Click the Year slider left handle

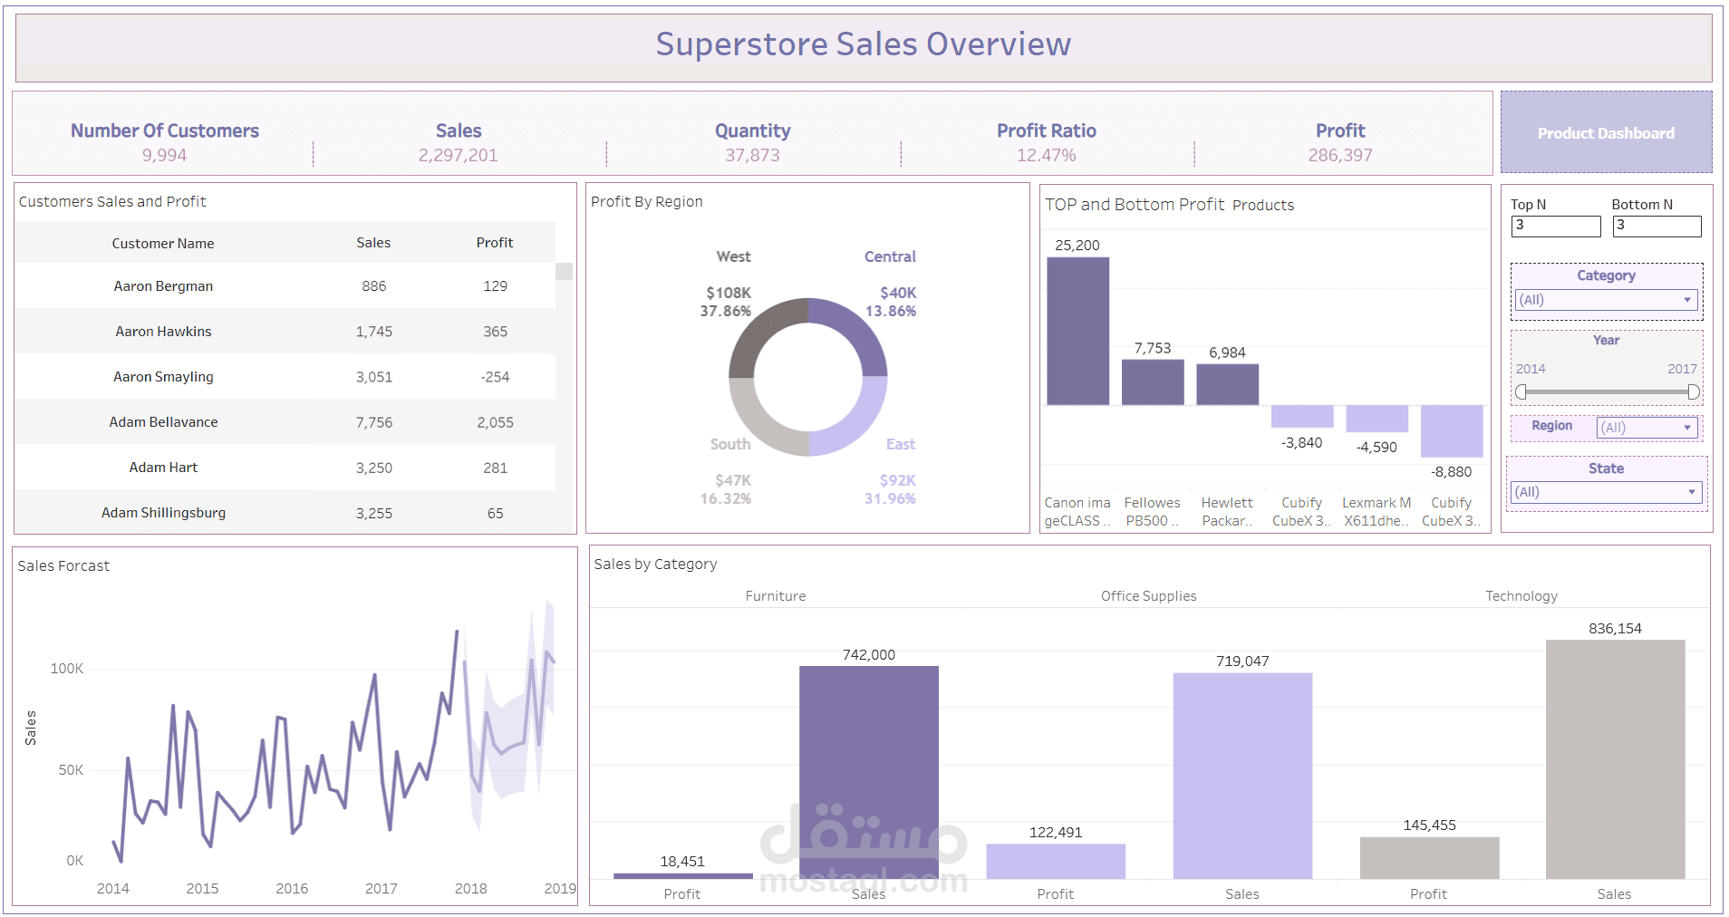[x=1521, y=391]
